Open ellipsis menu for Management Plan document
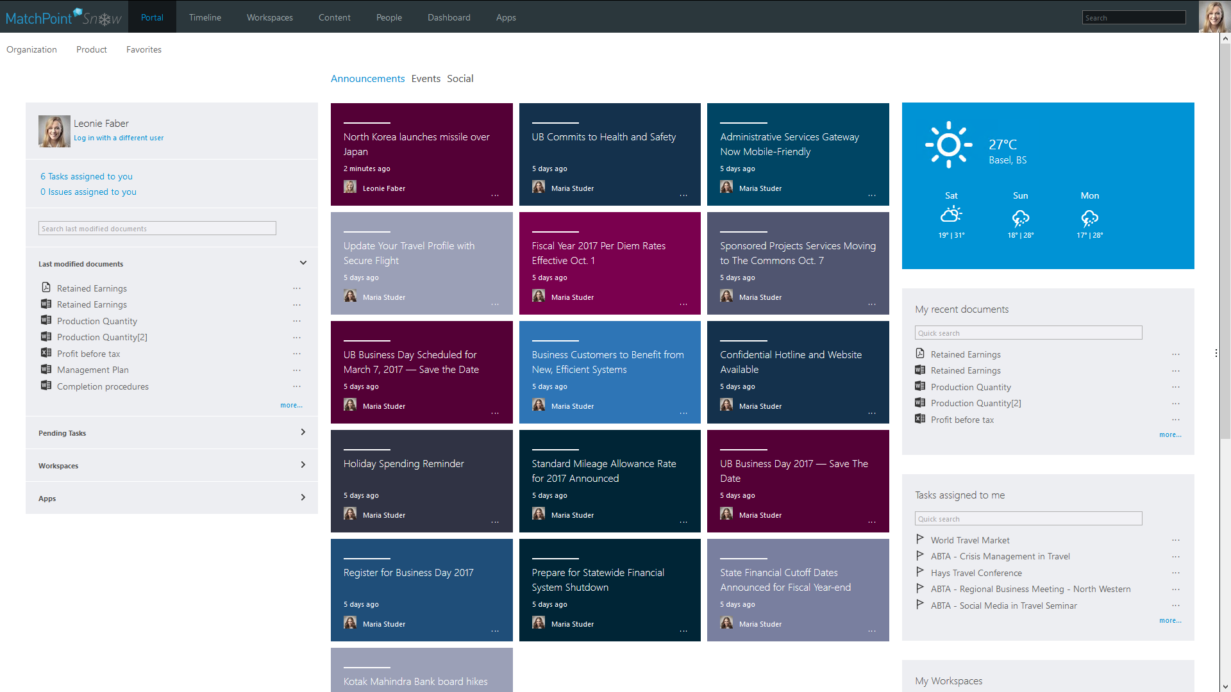Image resolution: width=1231 pixels, height=692 pixels. (297, 370)
